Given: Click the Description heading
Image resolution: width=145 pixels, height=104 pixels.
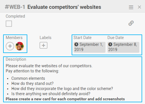Looking at the screenshot, I should click(x=16, y=59).
